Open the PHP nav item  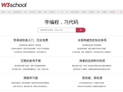(45, 12)
